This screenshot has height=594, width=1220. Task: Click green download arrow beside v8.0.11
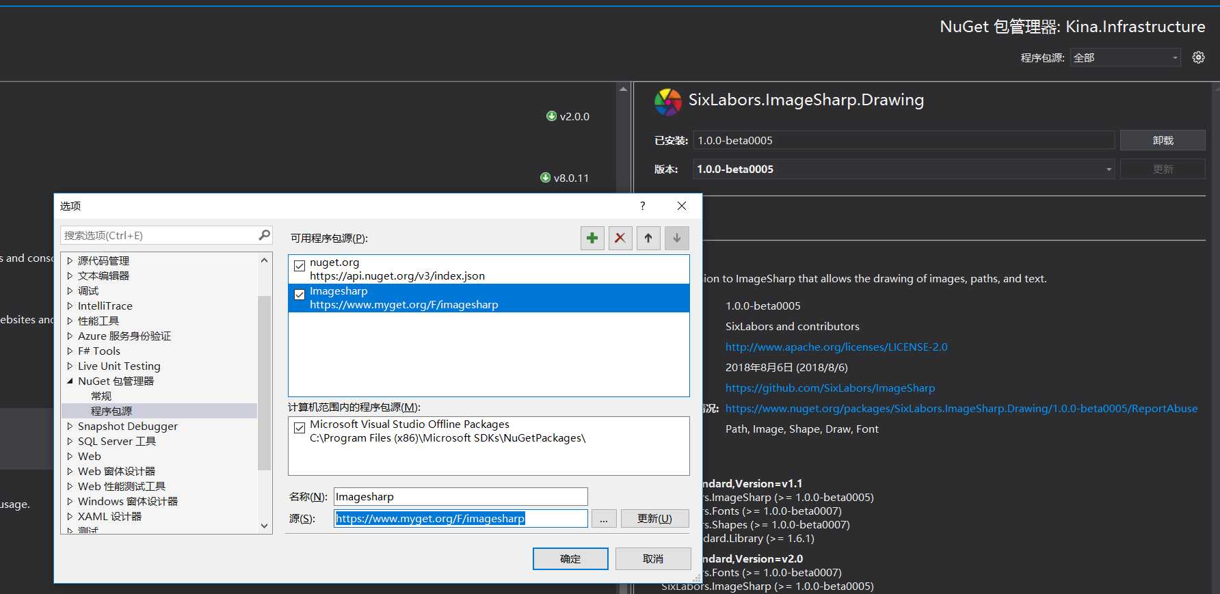(x=545, y=178)
